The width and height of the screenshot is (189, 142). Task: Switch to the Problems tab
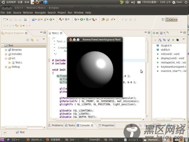click(x=56, y=125)
